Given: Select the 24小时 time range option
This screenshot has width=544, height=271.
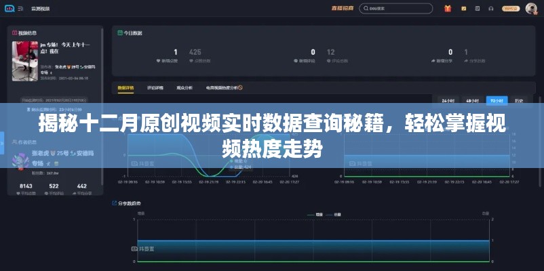Looking at the screenshot, I should 448,100.
